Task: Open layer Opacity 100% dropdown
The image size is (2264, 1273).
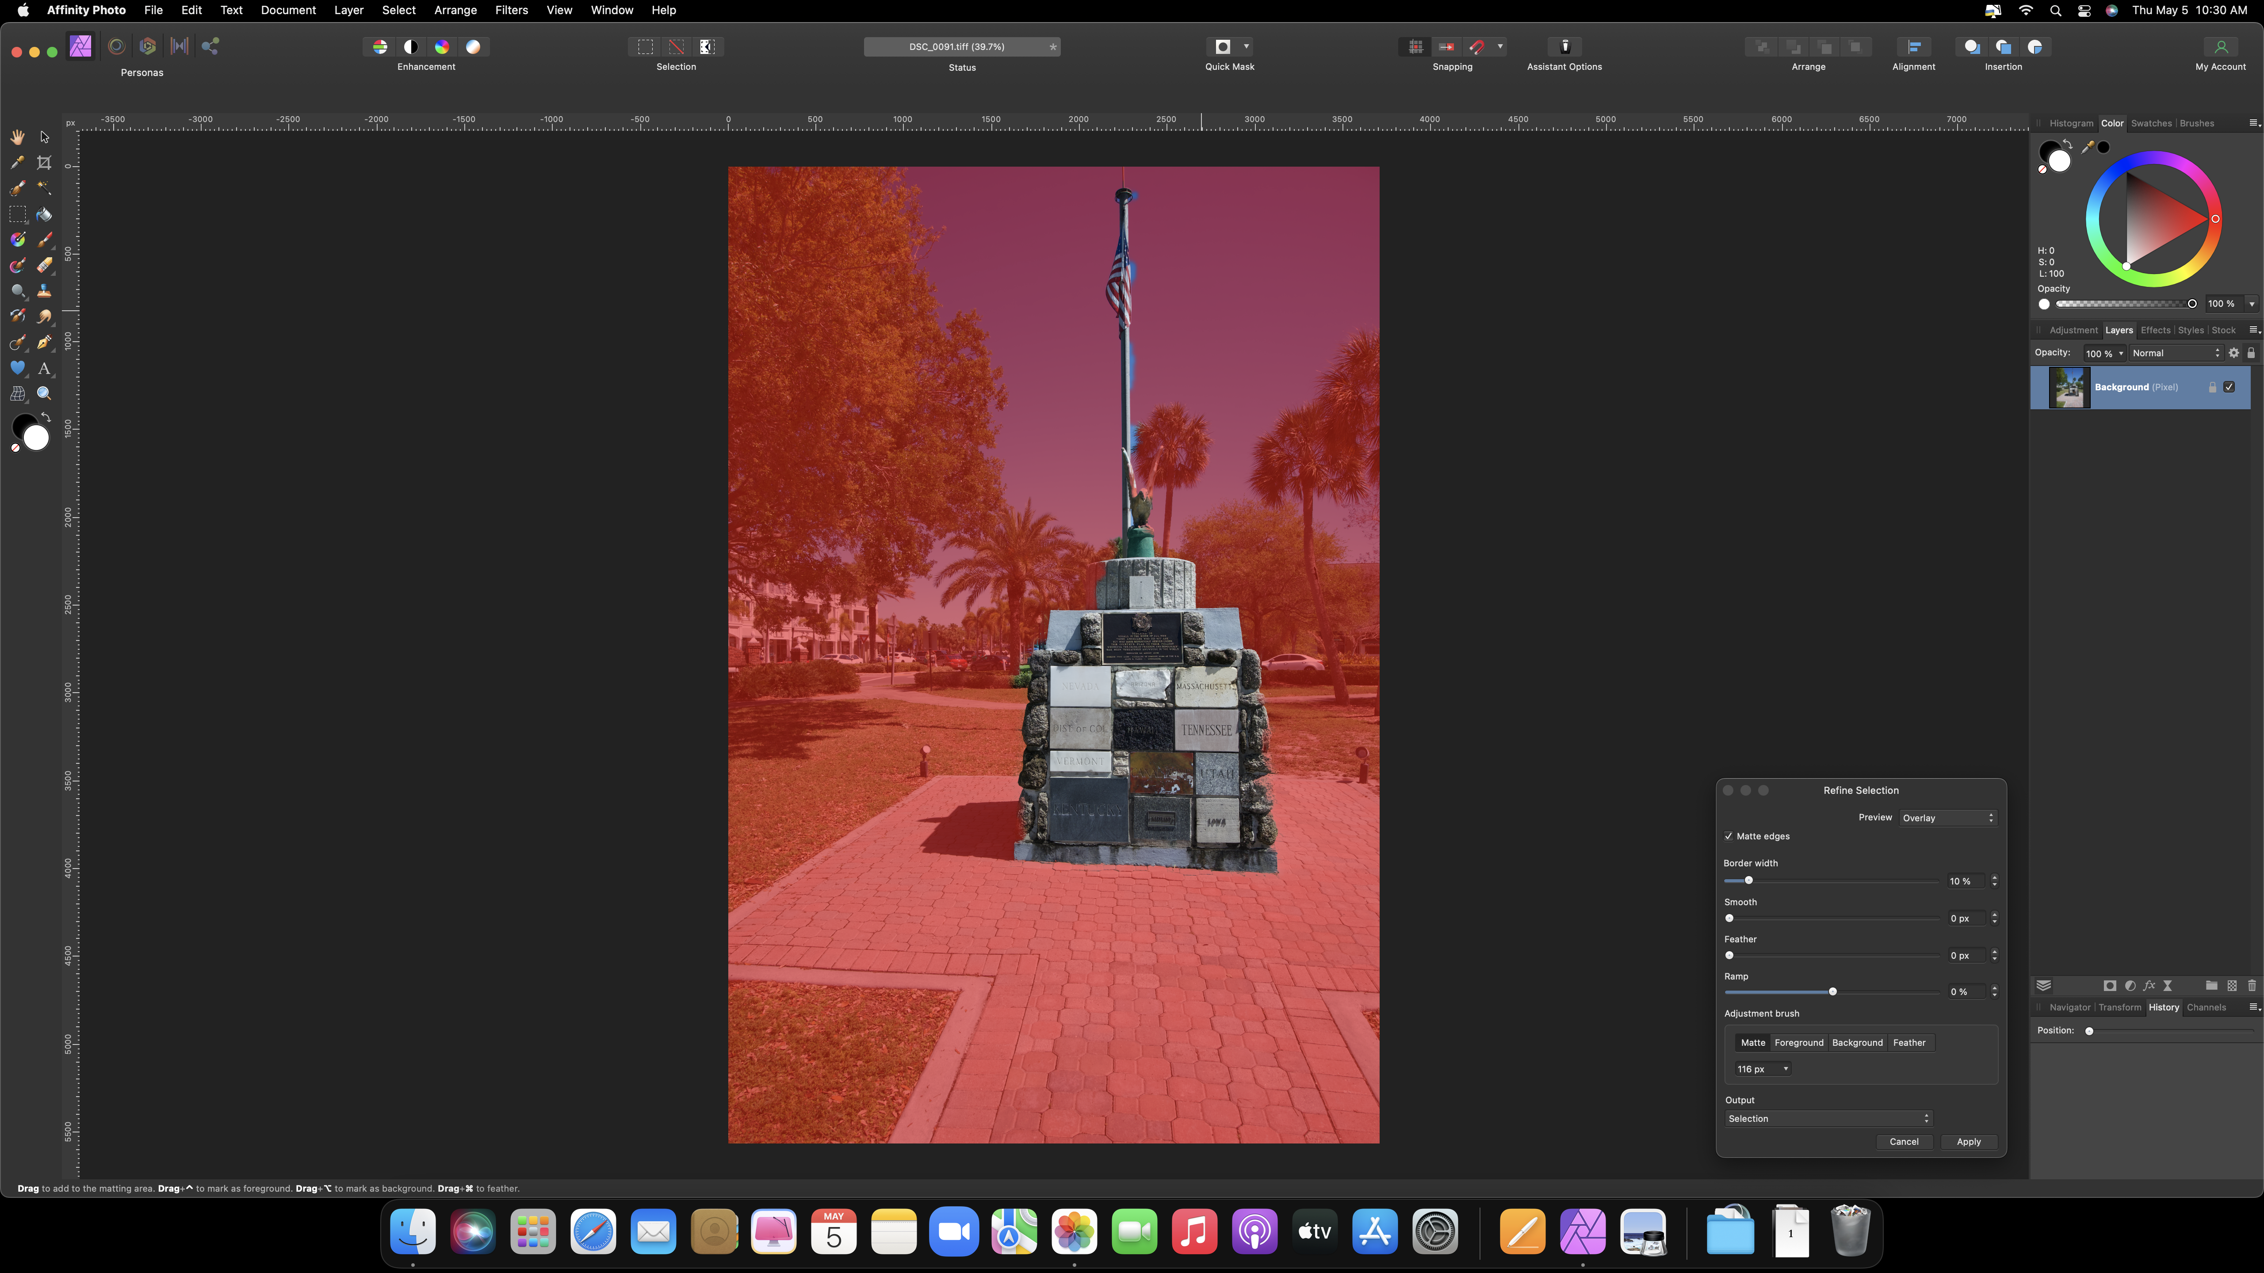Action: click(x=2104, y=353)
